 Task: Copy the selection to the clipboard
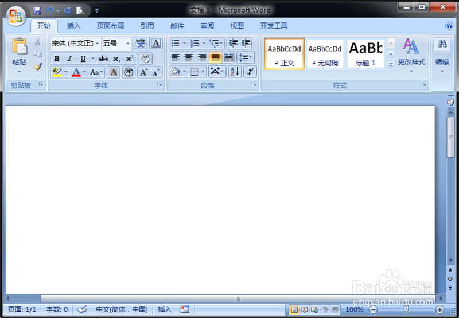coord(37,54)
